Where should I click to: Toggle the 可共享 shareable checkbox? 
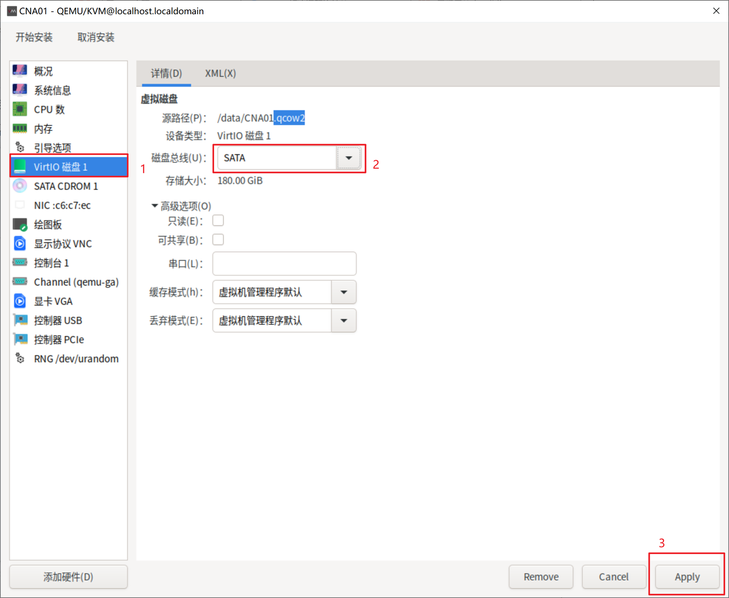(218, 240)
